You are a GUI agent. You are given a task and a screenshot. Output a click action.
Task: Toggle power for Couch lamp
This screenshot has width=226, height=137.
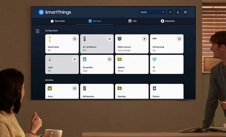tap(75, 39)
